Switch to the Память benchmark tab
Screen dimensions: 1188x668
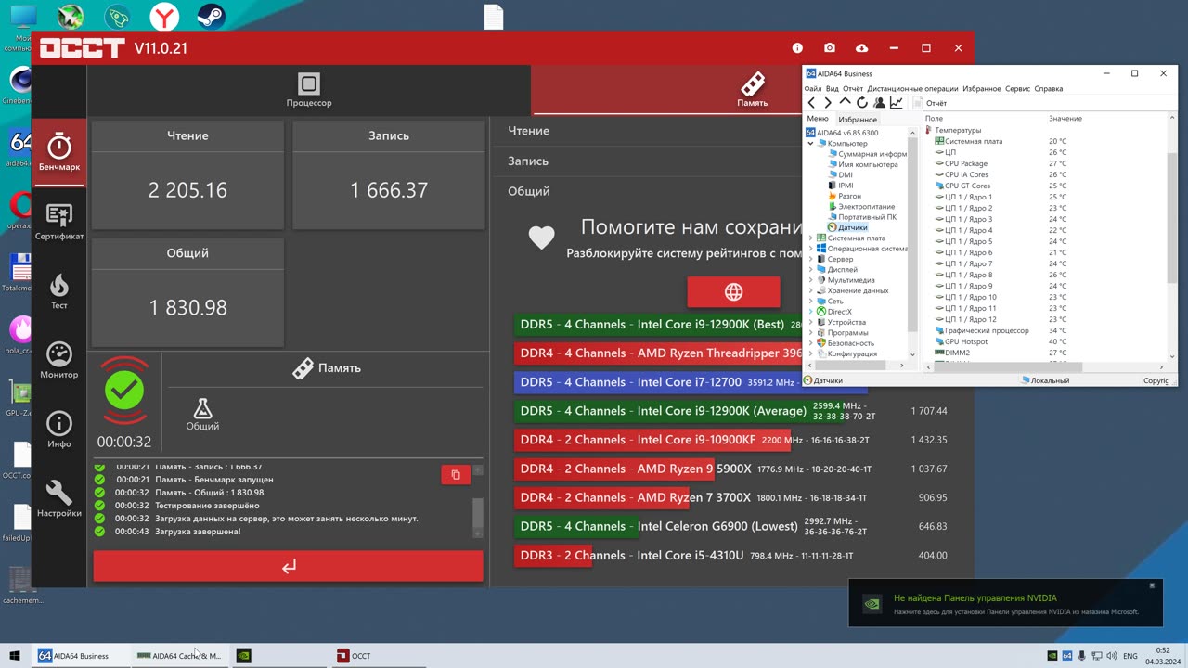click(x=752, y=90)
